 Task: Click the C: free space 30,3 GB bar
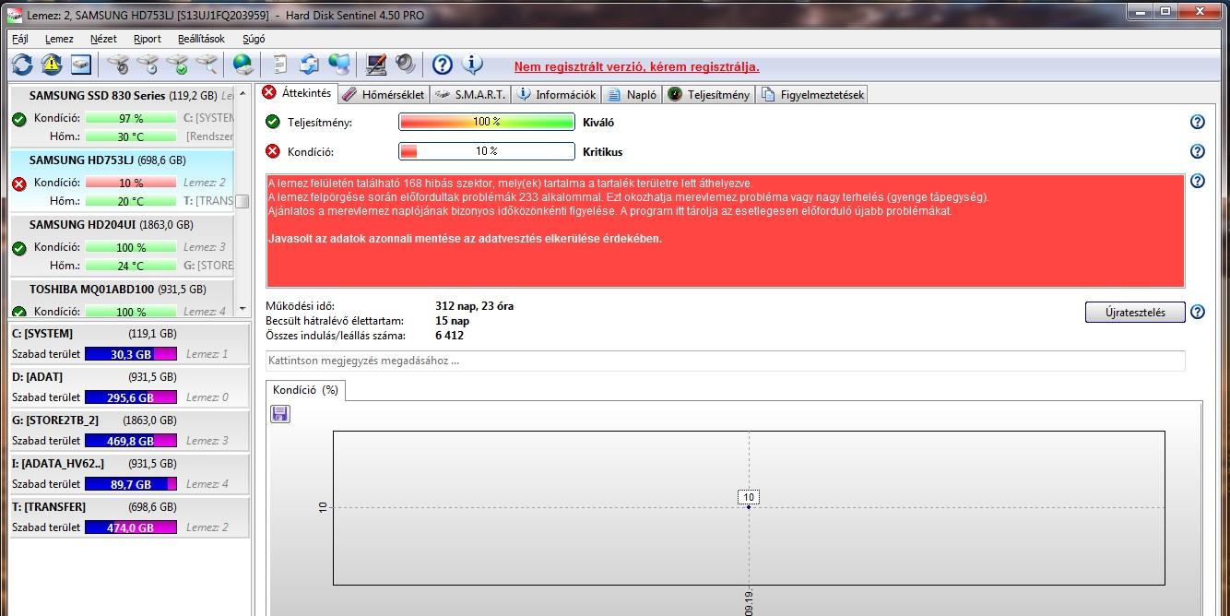tap(131, 353)
